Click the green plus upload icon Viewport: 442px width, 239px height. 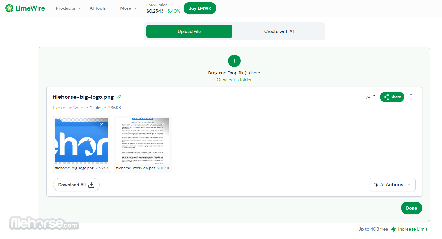point(234,61)
